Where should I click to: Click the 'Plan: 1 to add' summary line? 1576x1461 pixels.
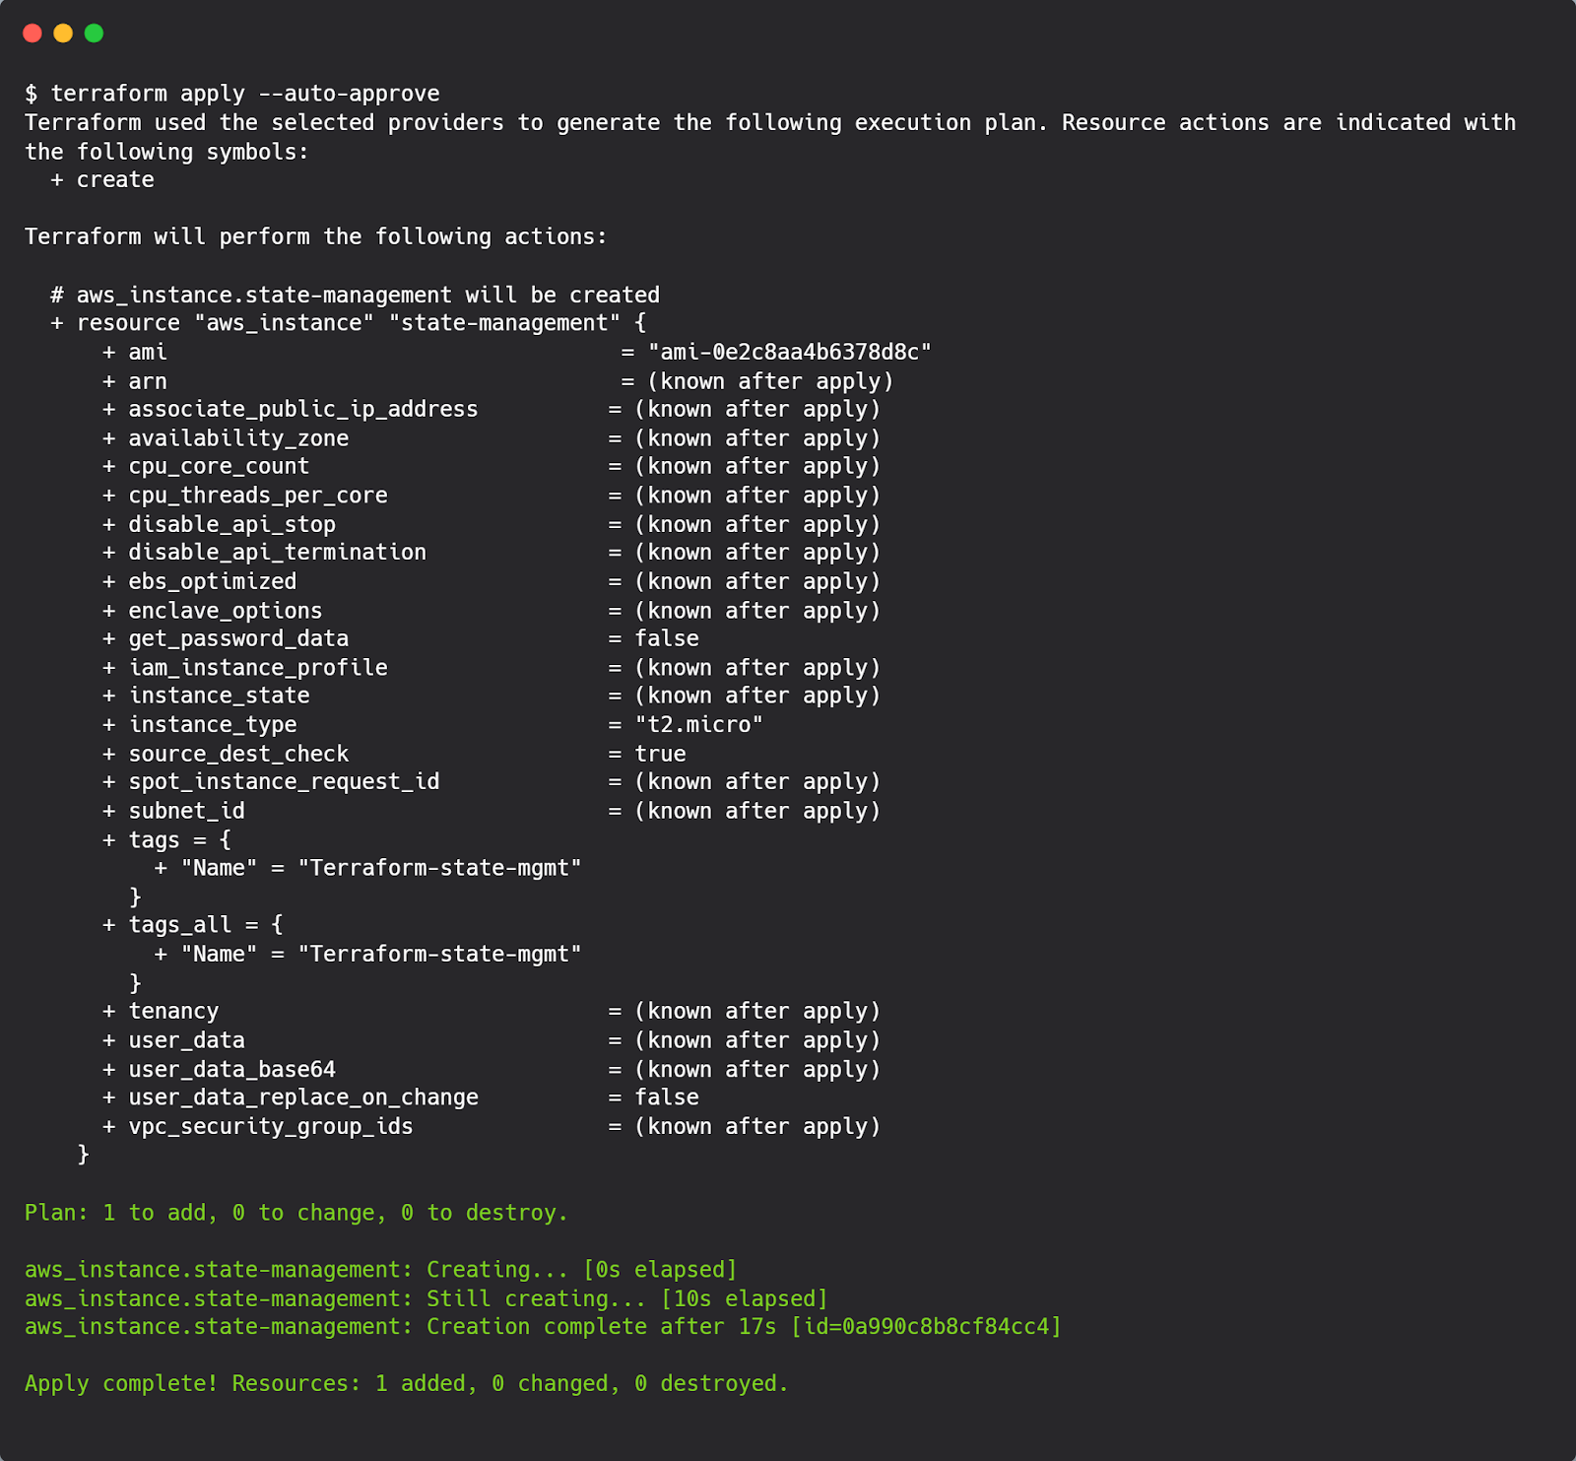296,1214
